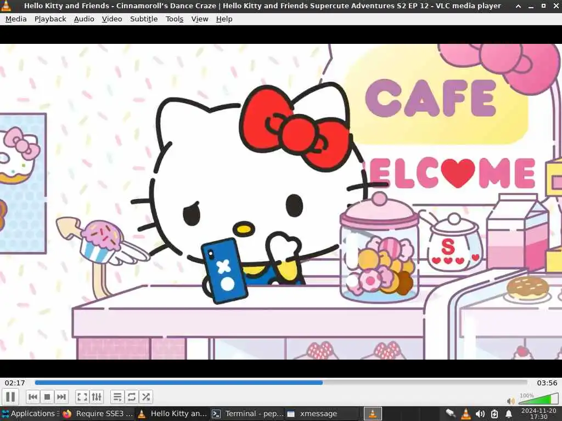This screenshot has width=562, height=421.
Task: Open the Audio menu
Action: [x=84, y=19]
